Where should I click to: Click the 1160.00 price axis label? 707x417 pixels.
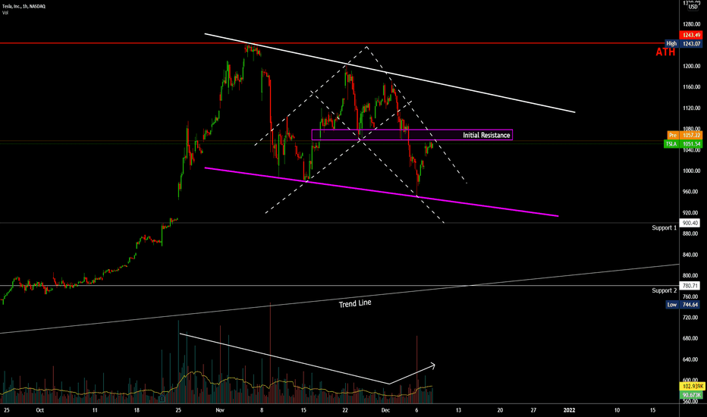coord(691,87)
